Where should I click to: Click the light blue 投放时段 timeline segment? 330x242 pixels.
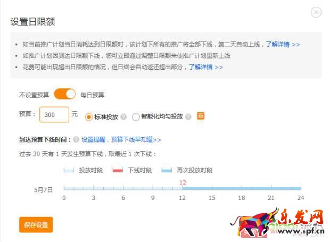[123, 188]
